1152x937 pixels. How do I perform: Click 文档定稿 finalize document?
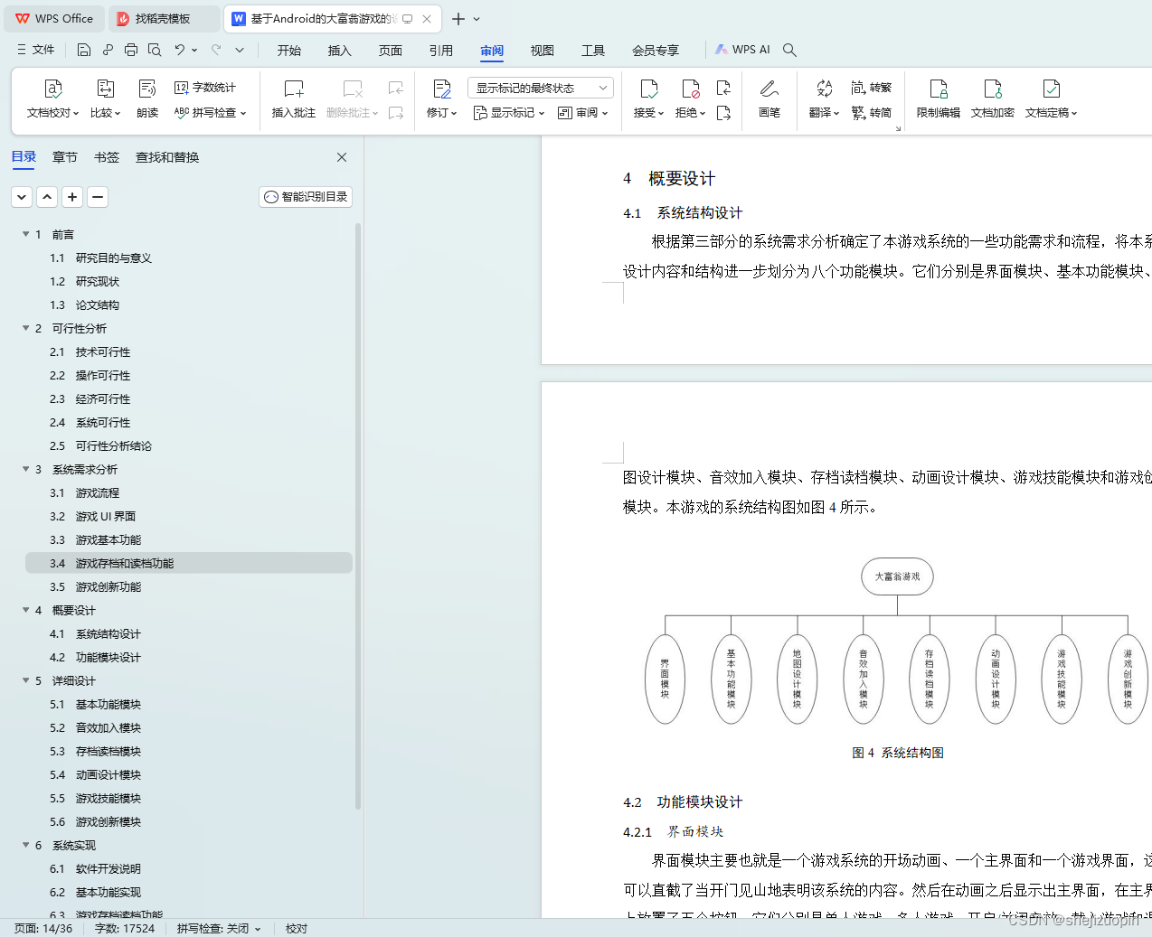1051,98
